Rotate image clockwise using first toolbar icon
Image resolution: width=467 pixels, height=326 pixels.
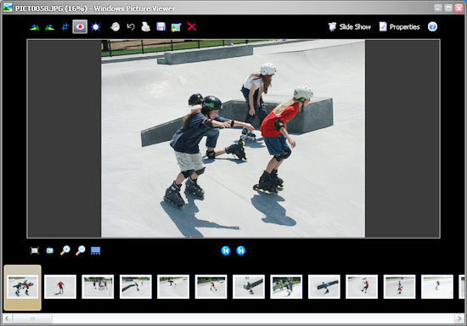point(35,27)
